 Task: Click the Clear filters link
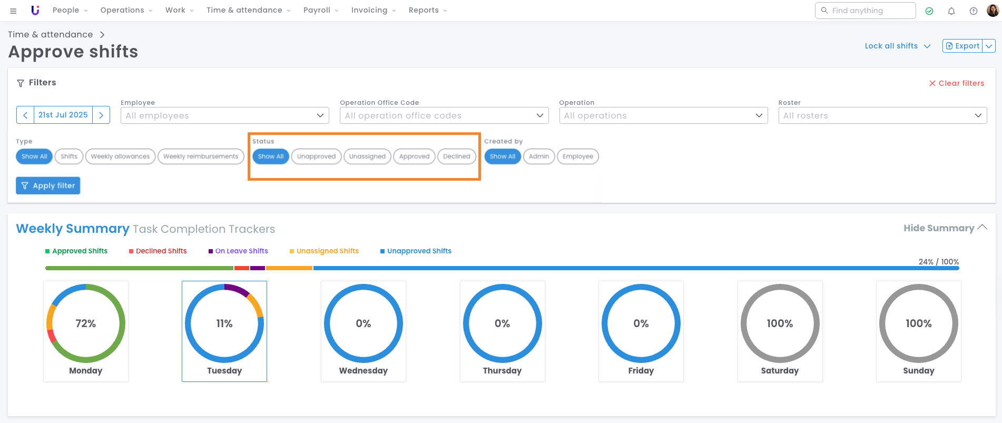(x=956, y=83)
